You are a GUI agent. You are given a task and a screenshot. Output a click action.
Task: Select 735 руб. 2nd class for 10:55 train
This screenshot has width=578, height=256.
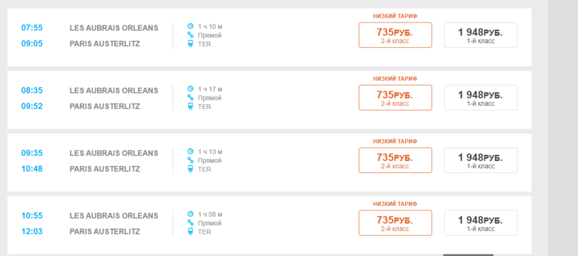[x=395, y=222]
